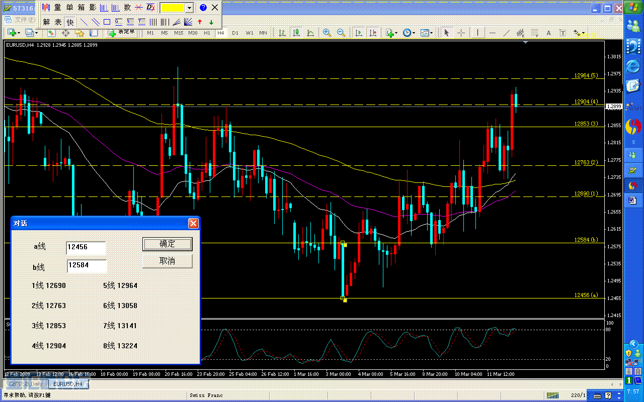This screenshot has width=644, height=402.
Task: Switch chart to M30 timeframe
Action: pos(193,33)
